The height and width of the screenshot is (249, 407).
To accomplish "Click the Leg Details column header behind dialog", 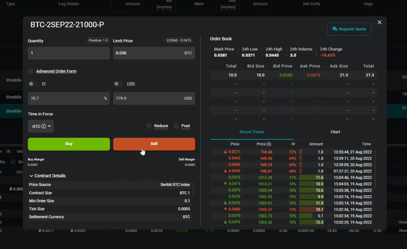I will coord(69,4).
